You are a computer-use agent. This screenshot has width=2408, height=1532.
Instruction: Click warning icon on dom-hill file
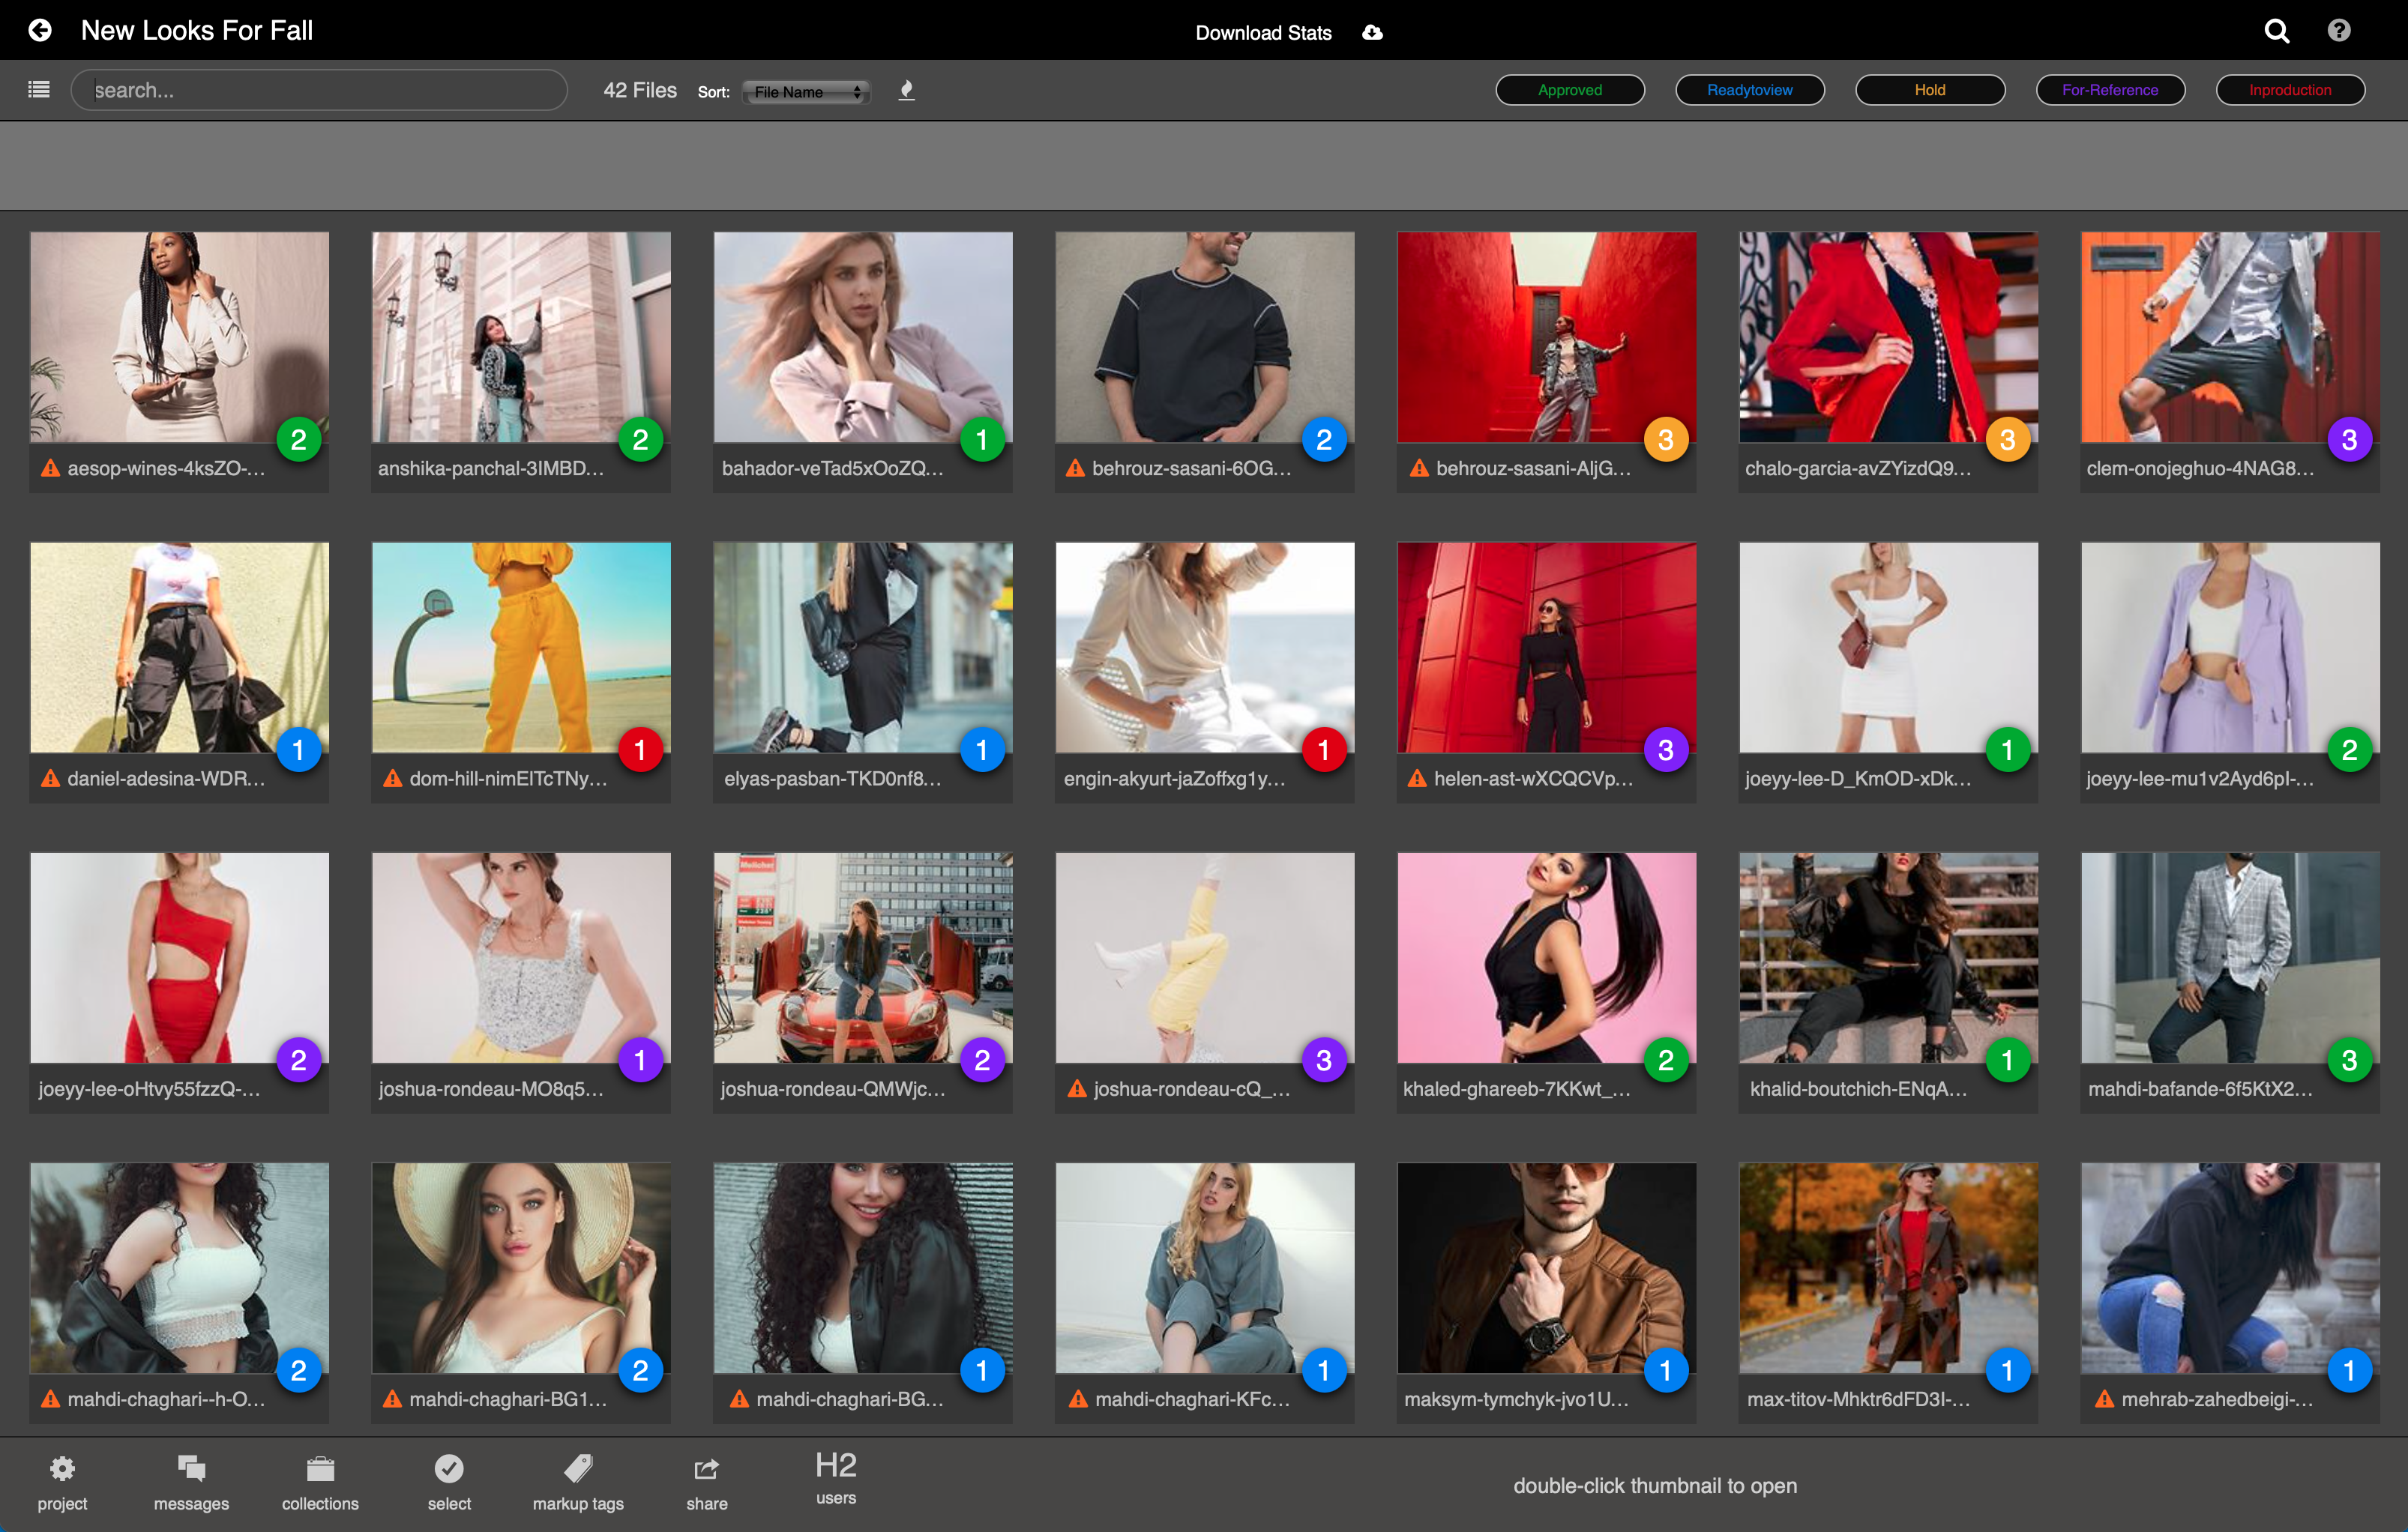coord(392,777)
